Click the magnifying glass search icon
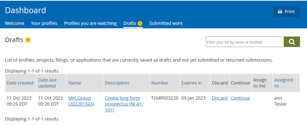Viewport: 307px width, 126px height. [x=292, y=42]
